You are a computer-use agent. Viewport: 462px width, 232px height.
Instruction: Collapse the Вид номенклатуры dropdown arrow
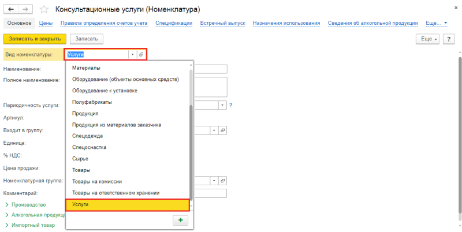[133, 54]
